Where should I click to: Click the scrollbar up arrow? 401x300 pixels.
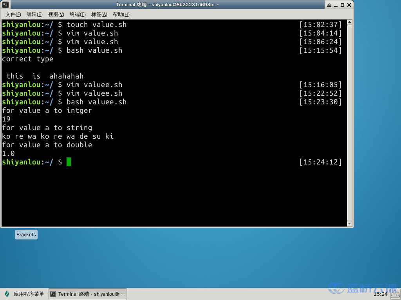(x=350, y=23)
